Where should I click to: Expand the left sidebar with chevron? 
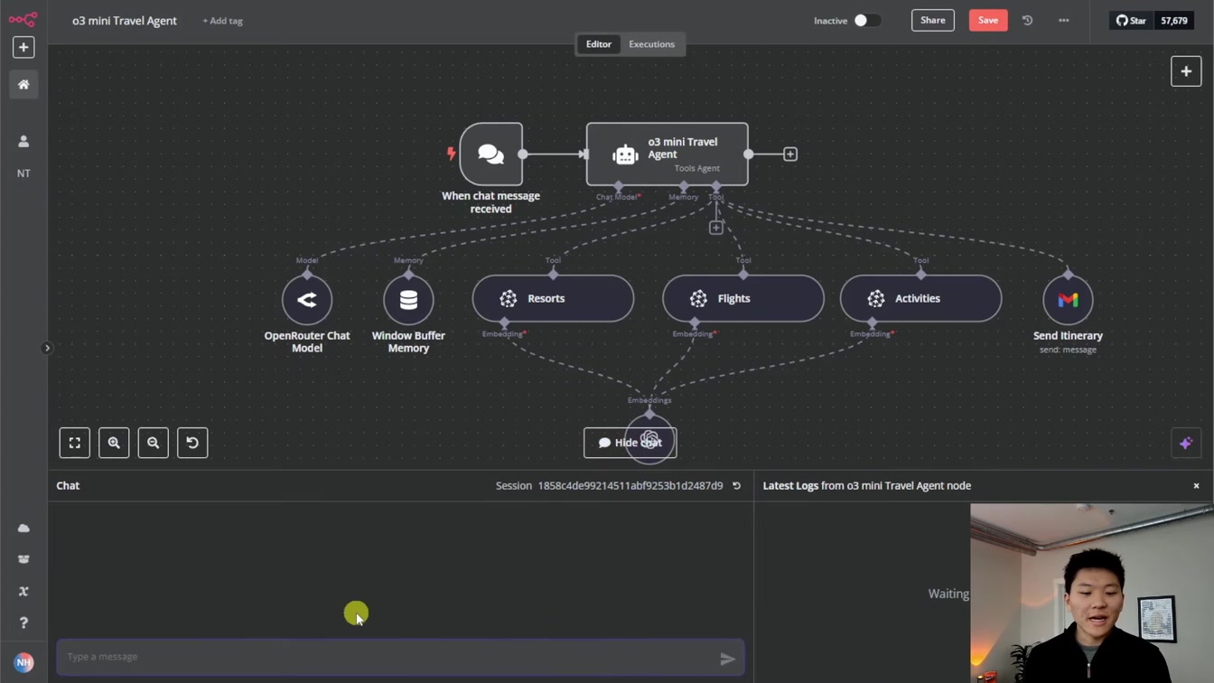47,348
